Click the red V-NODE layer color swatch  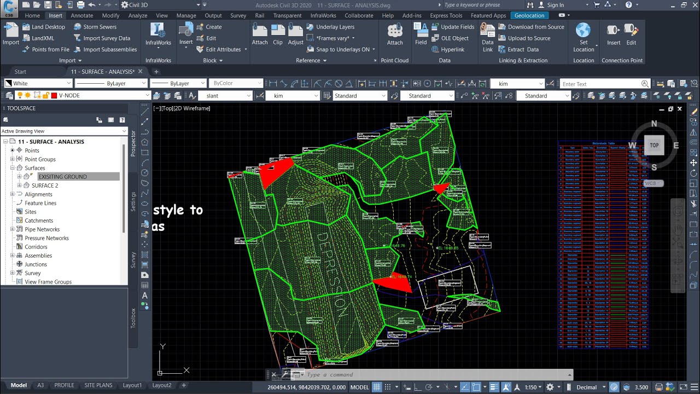click(54, 95)
